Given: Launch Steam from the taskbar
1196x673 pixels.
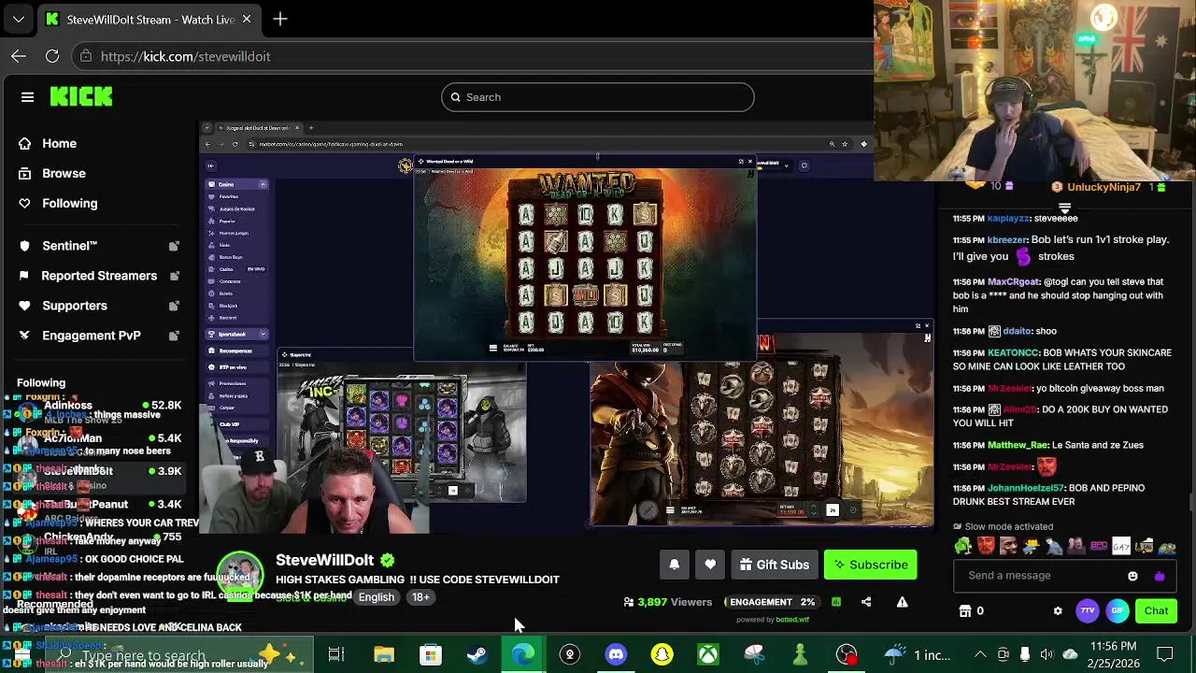Looking at the screenshot, I should pyautogui.click(x=477, y=654).
